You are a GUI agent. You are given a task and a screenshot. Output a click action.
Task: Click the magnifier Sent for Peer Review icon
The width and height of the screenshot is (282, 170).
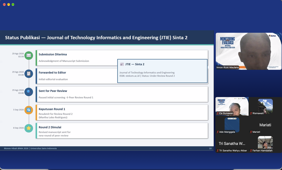coord(29,92)
